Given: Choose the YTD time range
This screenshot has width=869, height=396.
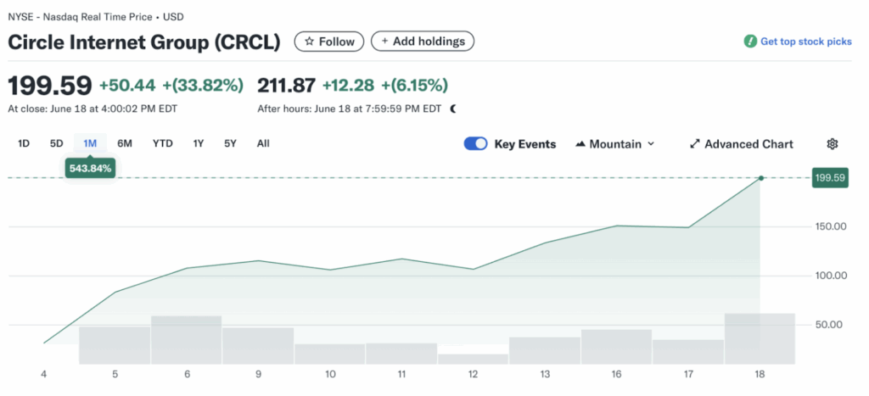Looking at the screenshot, I should (x=162, y=143).
